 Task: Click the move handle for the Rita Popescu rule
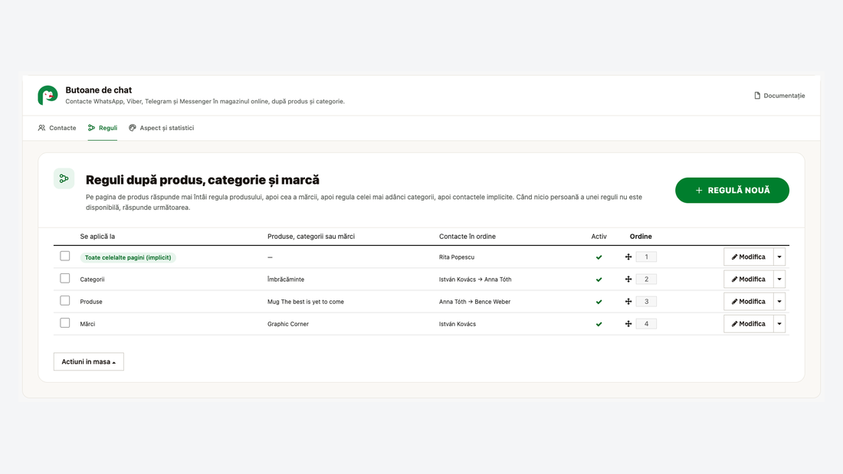point(628,257)
